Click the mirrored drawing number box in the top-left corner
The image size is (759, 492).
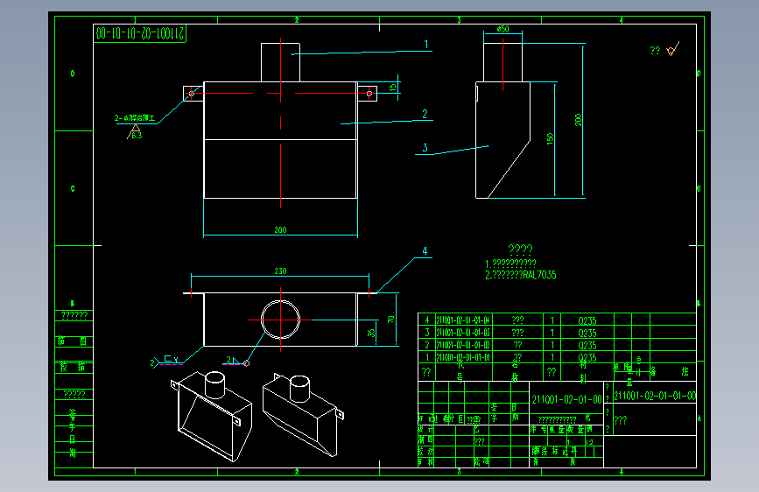[140, 33]
